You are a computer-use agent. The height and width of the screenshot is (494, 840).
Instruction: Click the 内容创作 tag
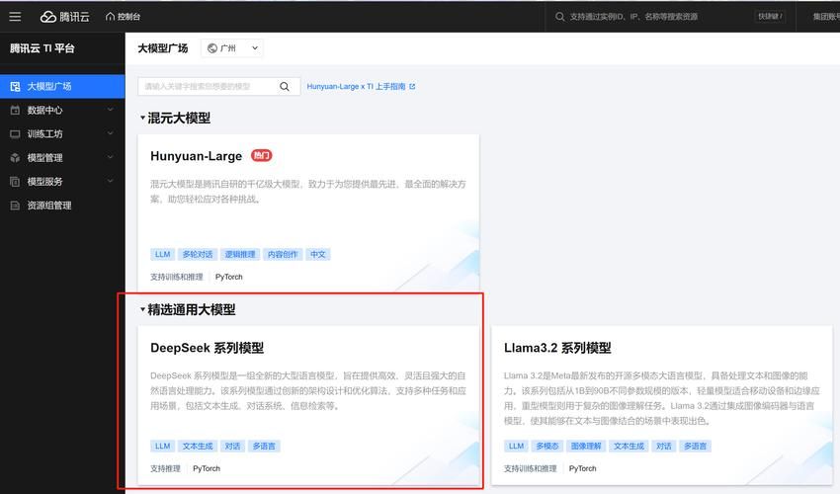coord(283,254)
